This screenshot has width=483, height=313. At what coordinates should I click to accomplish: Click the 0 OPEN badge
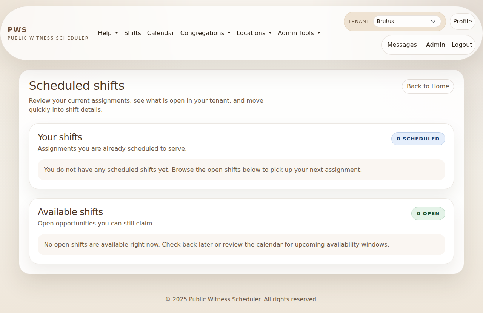428,213
